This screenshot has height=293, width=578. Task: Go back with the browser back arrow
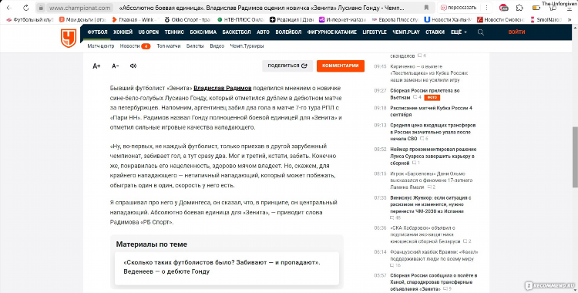[9, 8]
